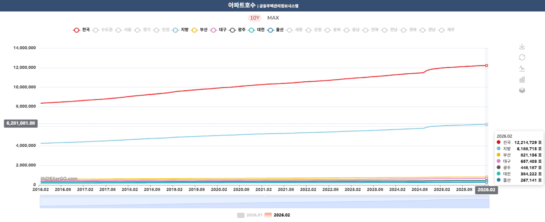Enable the 서울 series legend
Image resolution: width=545 pixels, height=222 pixels.
(x=124, y=30)
